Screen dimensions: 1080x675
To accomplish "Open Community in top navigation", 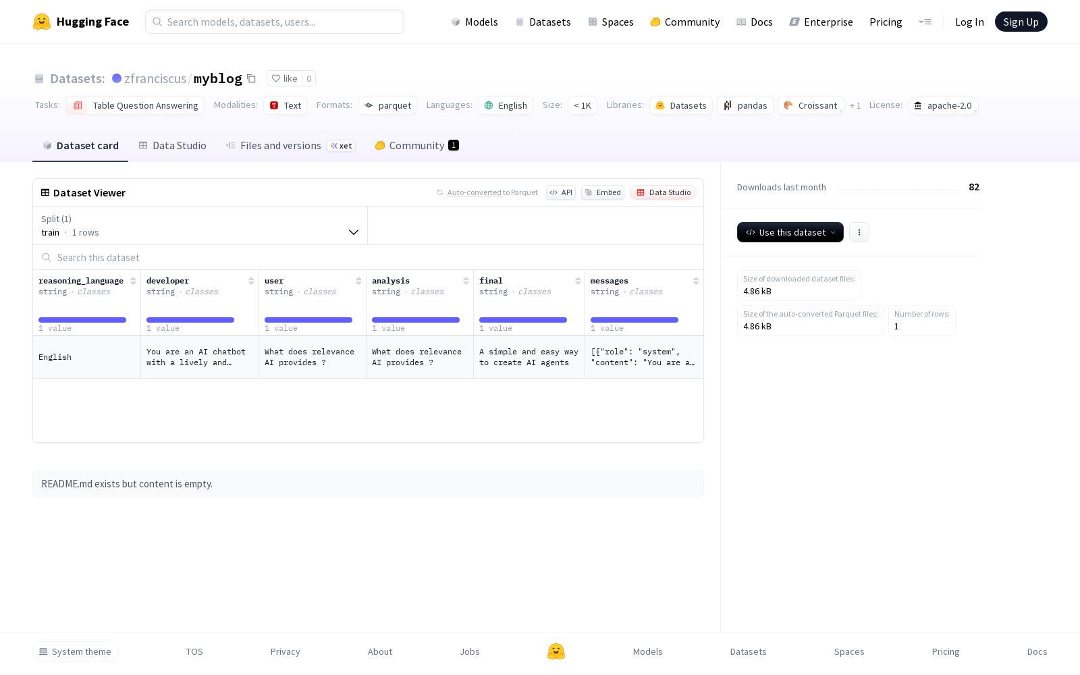I will pos(685,22).
